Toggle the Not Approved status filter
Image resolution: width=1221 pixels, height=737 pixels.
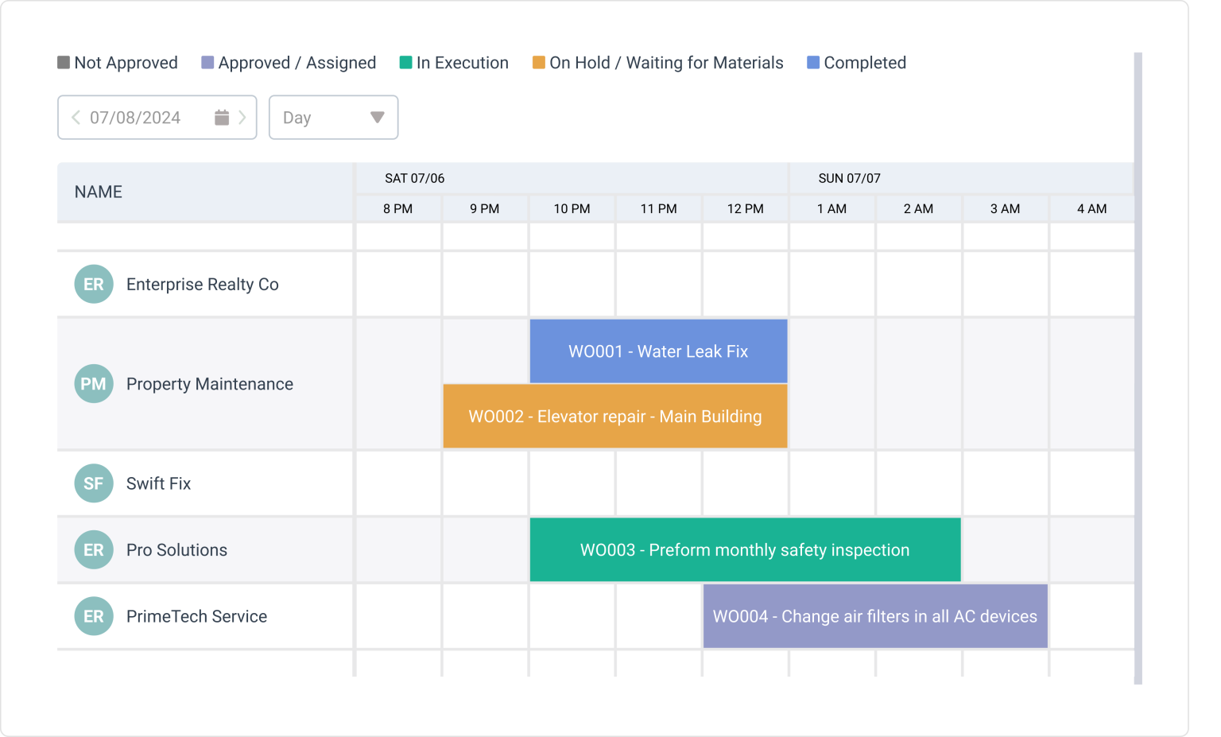63,62
